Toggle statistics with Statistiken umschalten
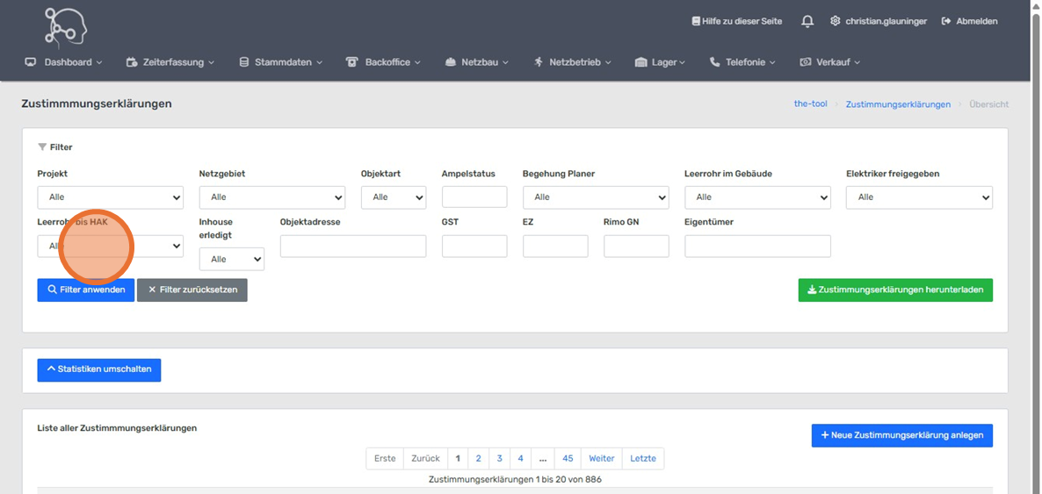Viewport: 1042px width, 494px height. pyautogui.click(x=98, y=369)
